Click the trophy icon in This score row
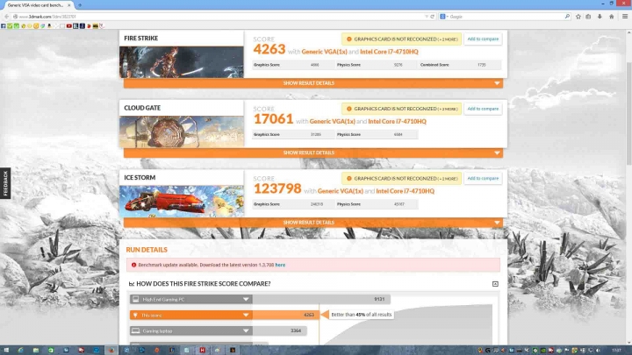 135,316
